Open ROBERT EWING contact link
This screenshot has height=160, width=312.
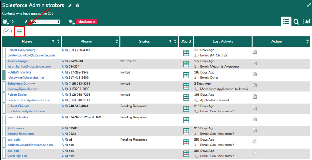coord(19,72)
